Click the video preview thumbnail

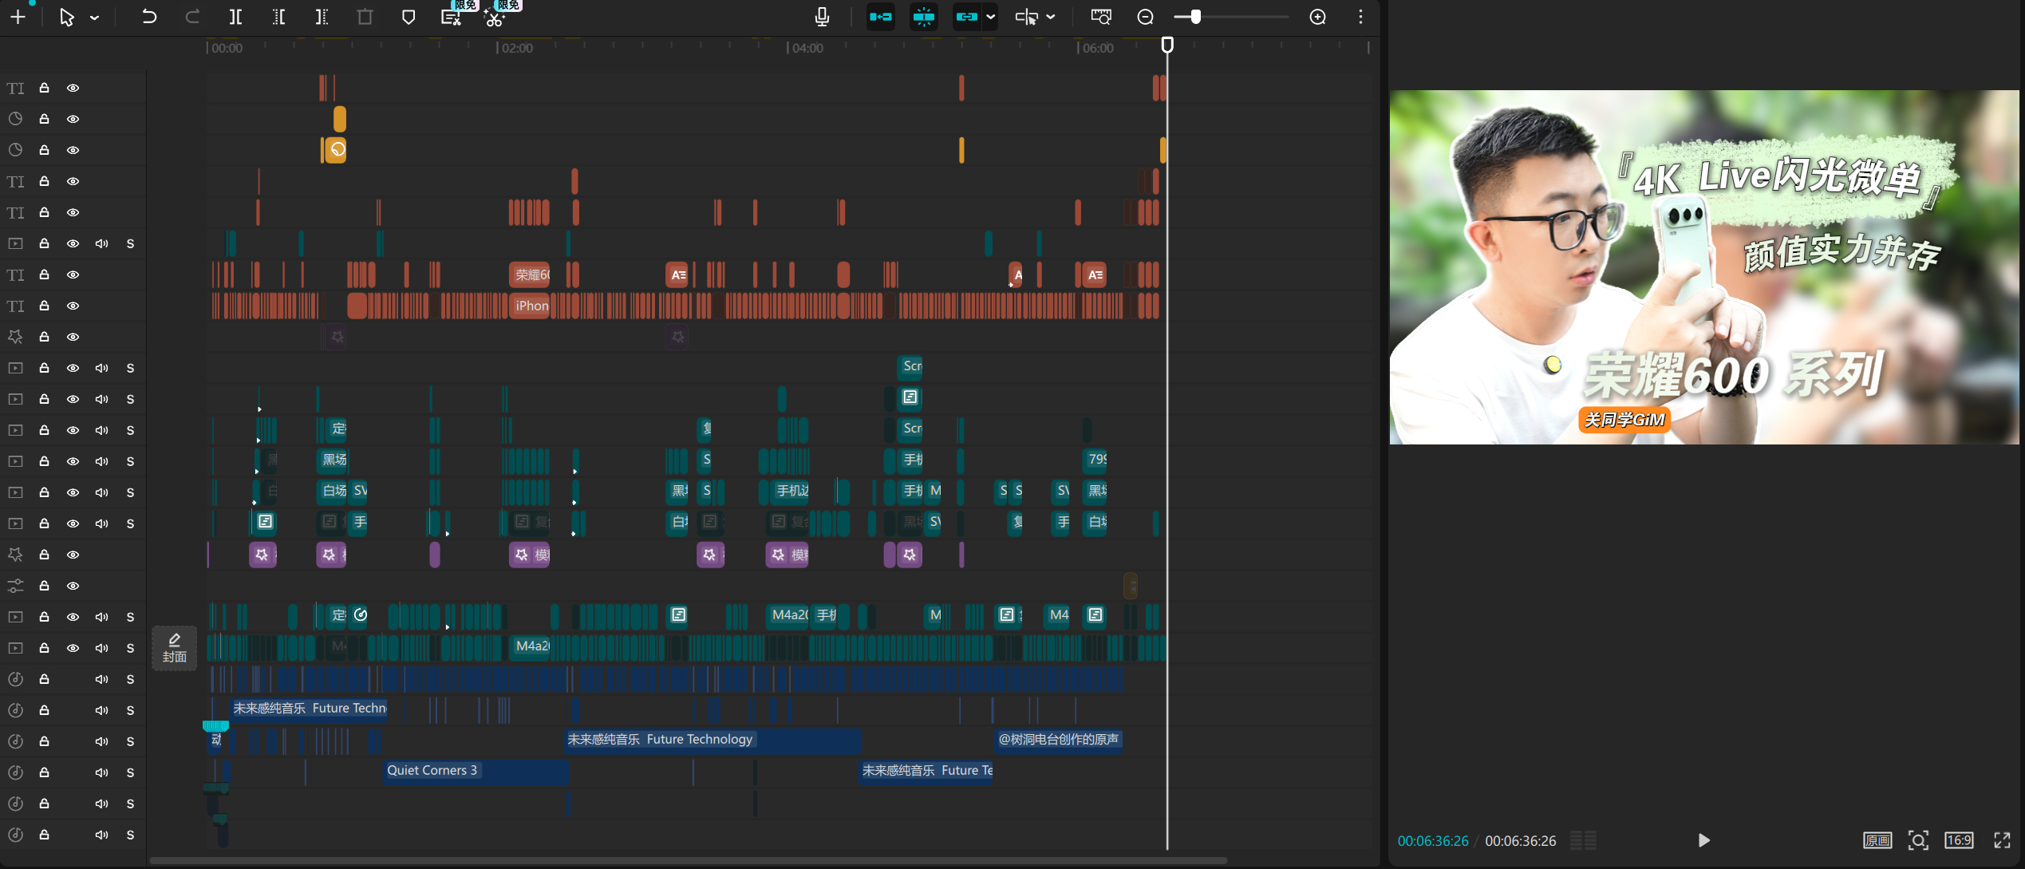1704,267
